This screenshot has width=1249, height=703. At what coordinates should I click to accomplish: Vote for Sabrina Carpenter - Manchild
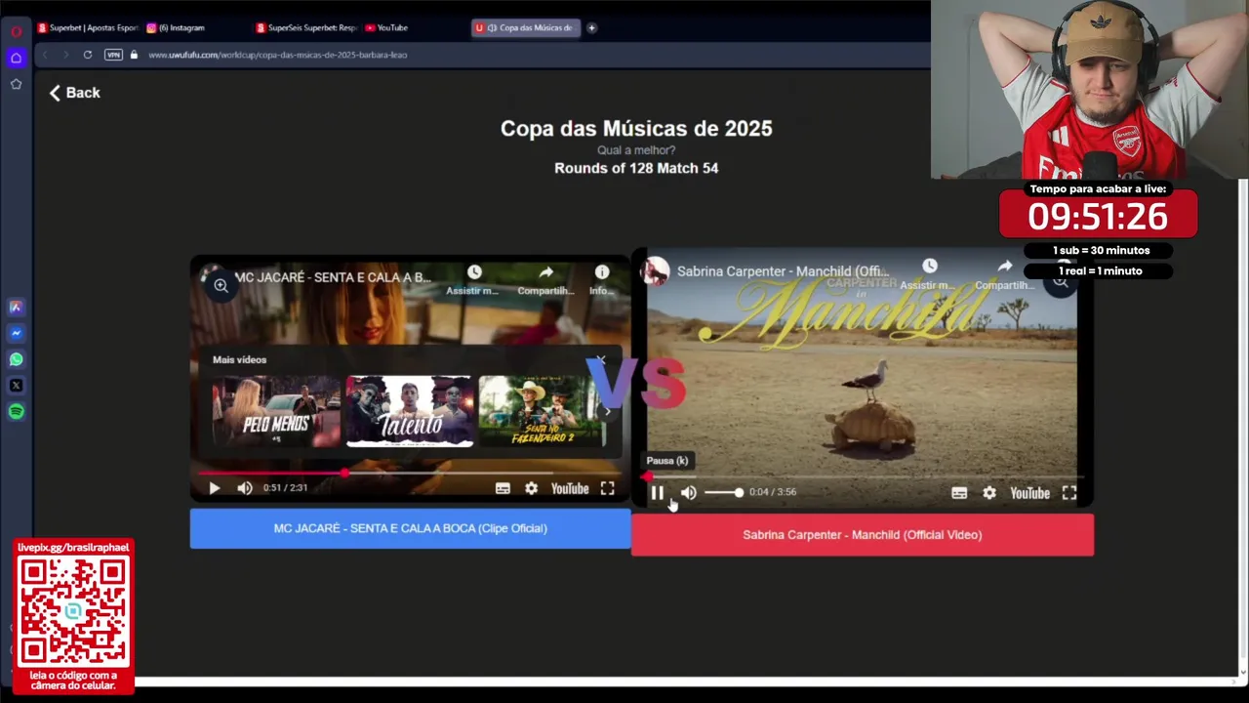[x=863, y=535]
